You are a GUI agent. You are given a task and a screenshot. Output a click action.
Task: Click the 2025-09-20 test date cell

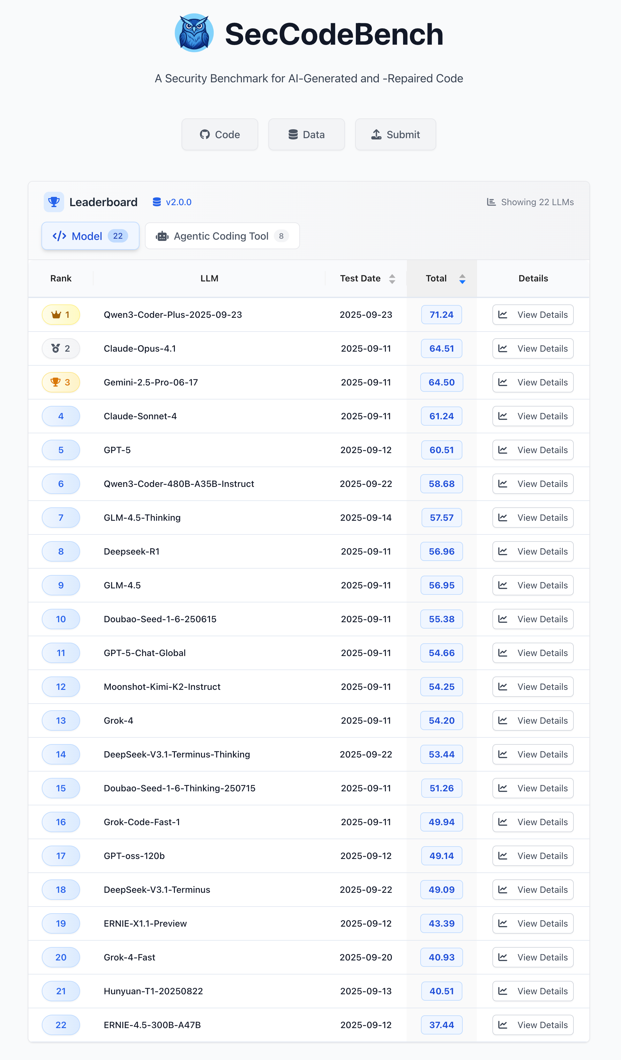[x=366, y=957]
